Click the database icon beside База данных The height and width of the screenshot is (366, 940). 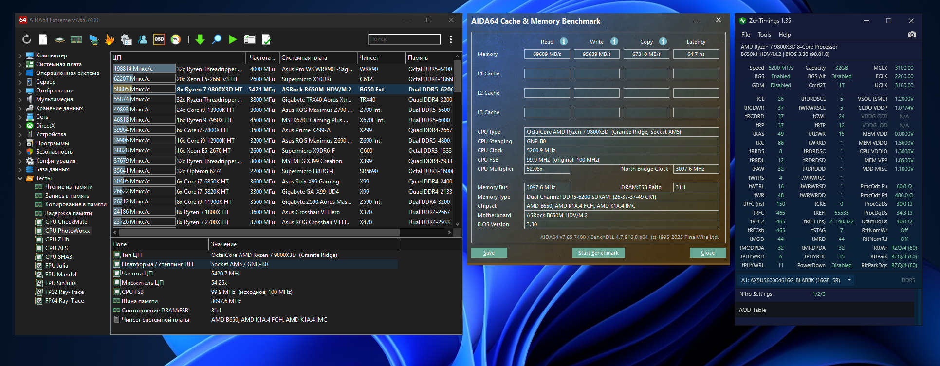pos(30,169)
